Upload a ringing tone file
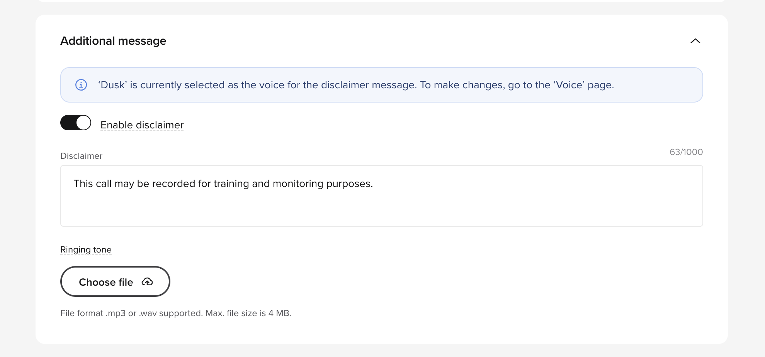 [115, 282]
